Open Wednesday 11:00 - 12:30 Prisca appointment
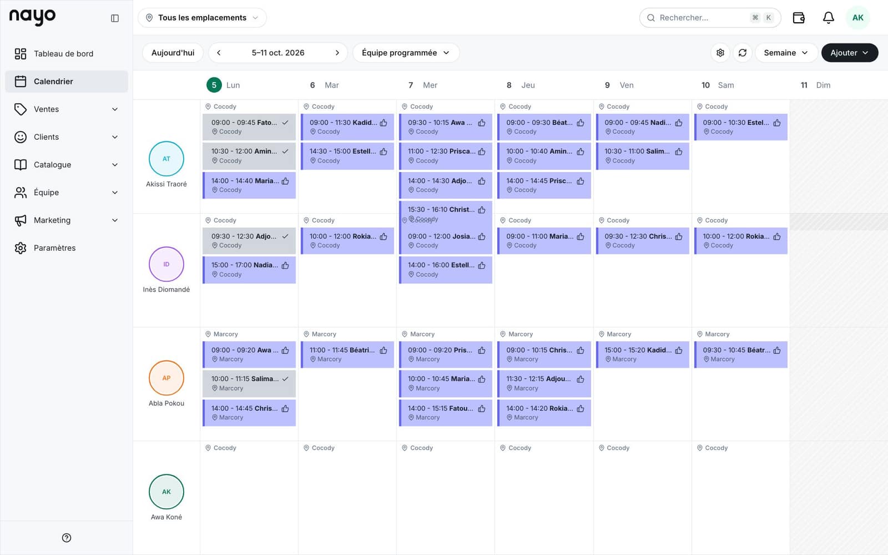The image size is (888, 555). click(x=446, y=156)
